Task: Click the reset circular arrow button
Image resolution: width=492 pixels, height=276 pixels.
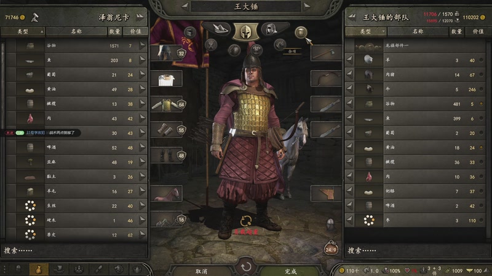Action: [x=247, y=267]
